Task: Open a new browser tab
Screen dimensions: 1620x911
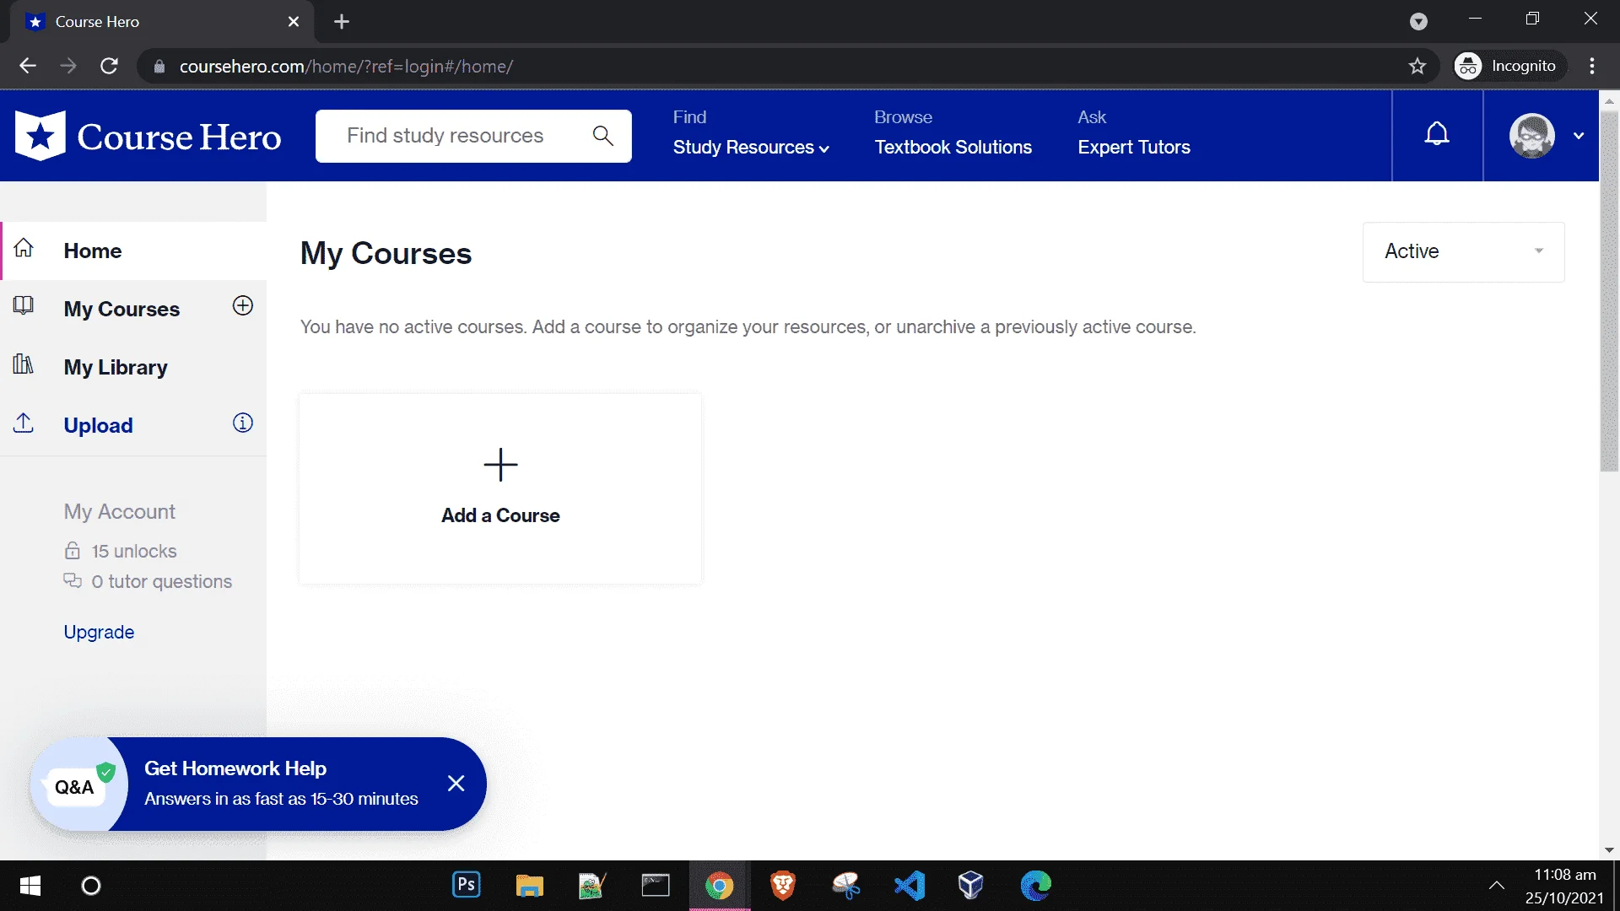Action: pyautogui.click(x=342, y=22)
